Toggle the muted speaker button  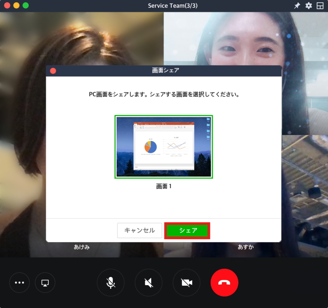click(149, 282)
